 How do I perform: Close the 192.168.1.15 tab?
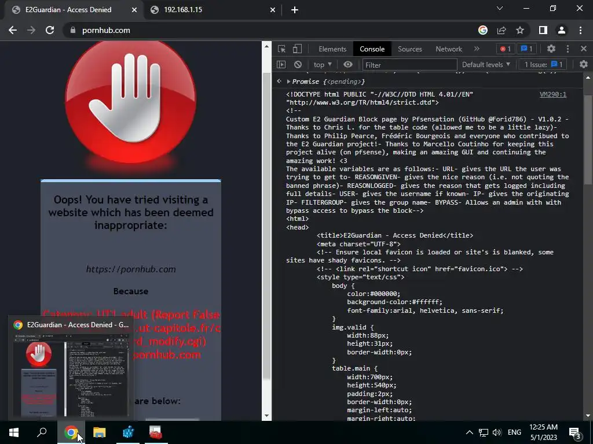[x=273, y=10]
